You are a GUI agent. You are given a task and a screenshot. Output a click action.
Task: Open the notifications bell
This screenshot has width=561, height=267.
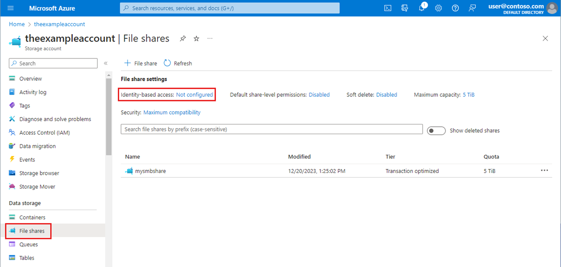[x=422, y=8]
